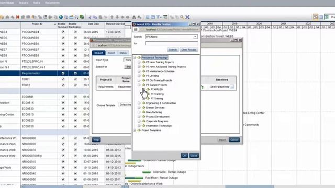Viewport: 335px width, 188px height.
Task: Click the copy icon in the toolbar
Action: pyautogui.click(x=95, y=17)
